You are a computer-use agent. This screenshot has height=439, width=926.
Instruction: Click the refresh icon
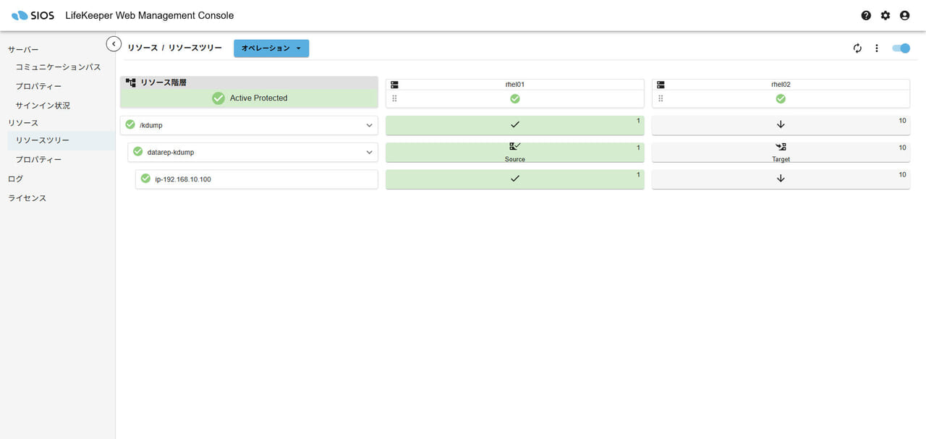click(857, 48)
